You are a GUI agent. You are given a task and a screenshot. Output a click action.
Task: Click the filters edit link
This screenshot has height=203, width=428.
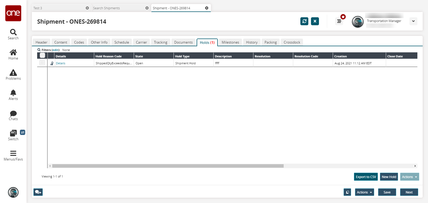click(55, 50)
